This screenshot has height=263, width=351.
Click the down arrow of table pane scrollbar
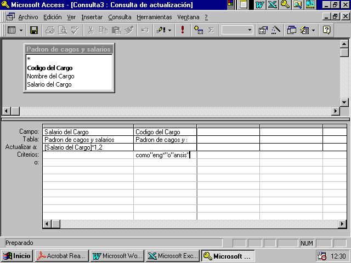[x=344, y=102]
